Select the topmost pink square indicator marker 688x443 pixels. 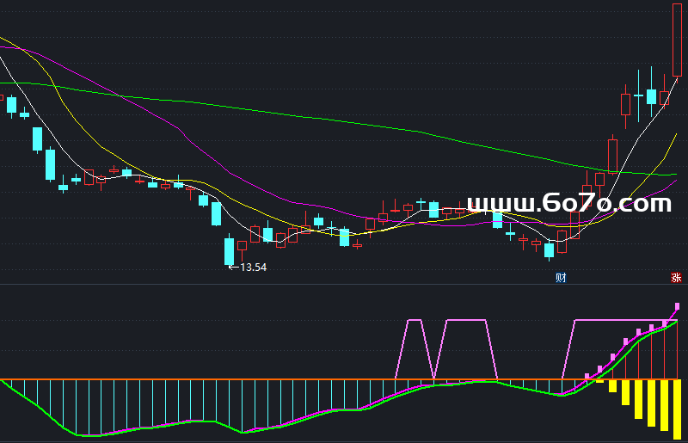pos(677,306)
